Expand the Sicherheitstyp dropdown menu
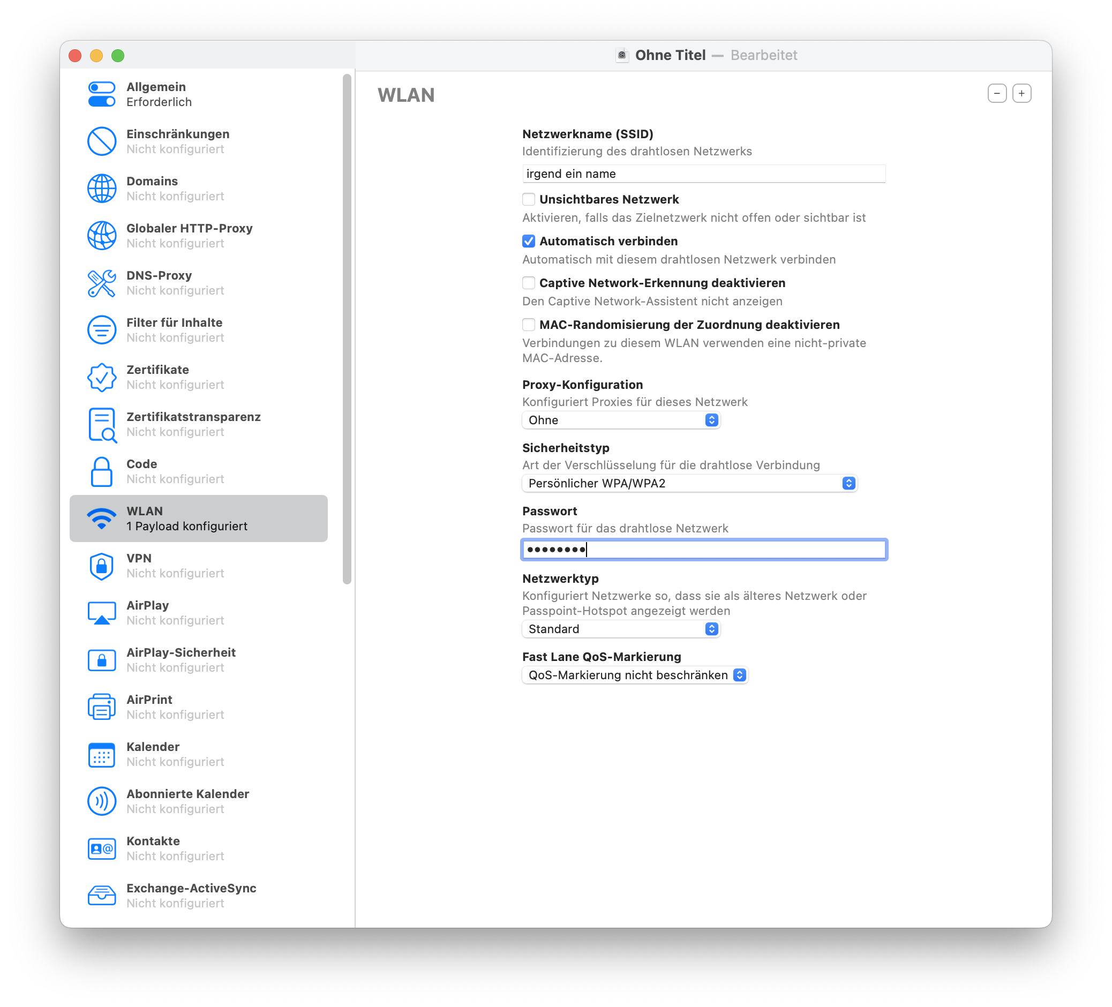The width and height of the screenshot is (1112, 1007). click(x=689, y=484)
